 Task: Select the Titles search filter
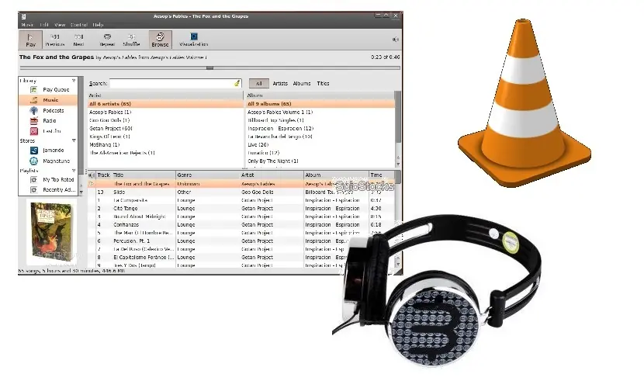(323, 83)
